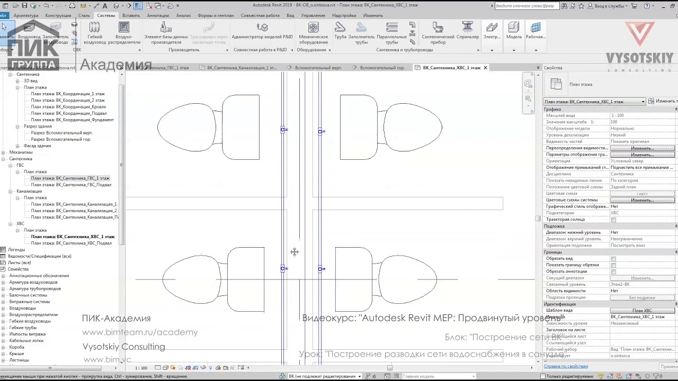Viewport: 678px width, 381px height.
Task: Click the Масштаб вида value 1 : 100
Action: [x=642, y=115]
